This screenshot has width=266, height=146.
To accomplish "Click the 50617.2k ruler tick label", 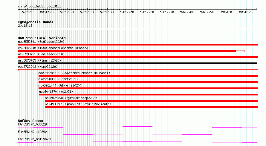I will click(x=67, y=12).
